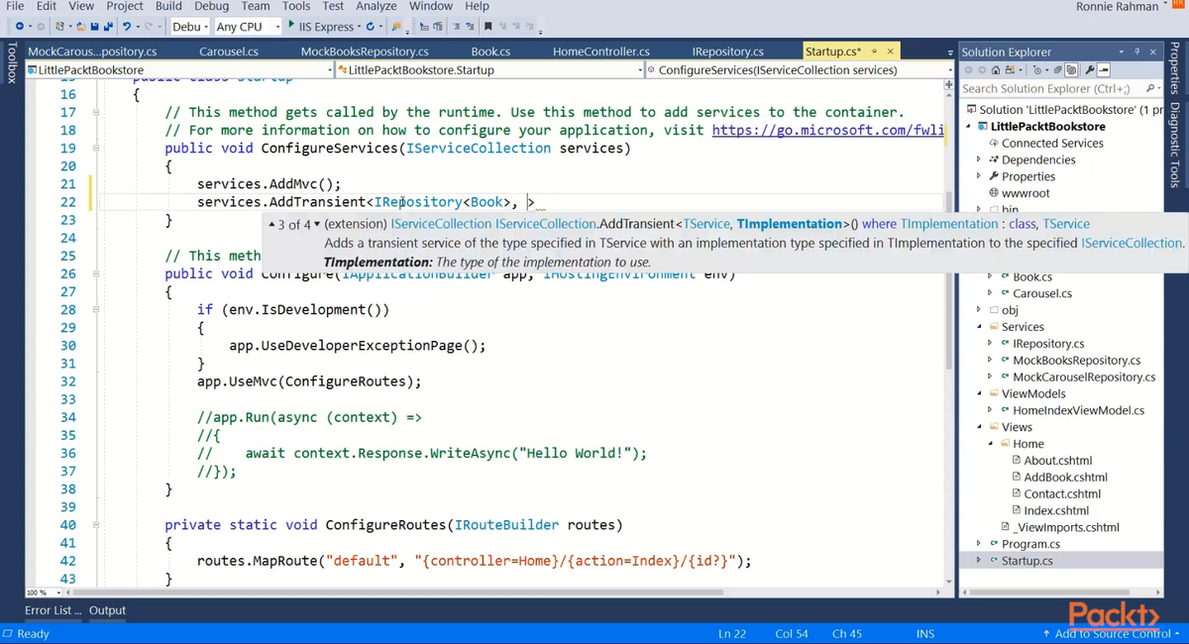Open the Error List panel tab

pos(54,610)
